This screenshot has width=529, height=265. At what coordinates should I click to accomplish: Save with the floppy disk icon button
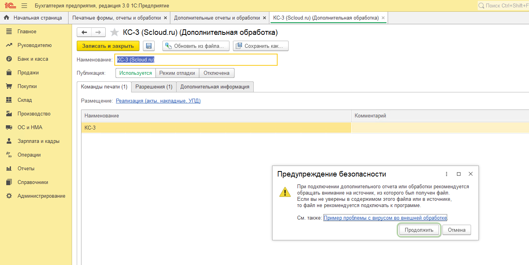(x=149, y=46)
